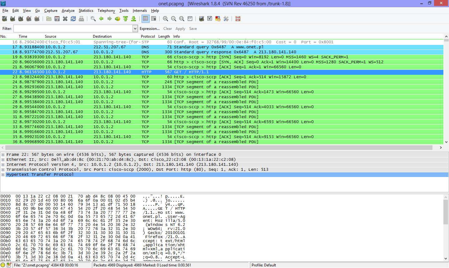The height and width of the screenshot is (268, 449).
Task: Open preferences wrench icon
Action: (226, 19)
